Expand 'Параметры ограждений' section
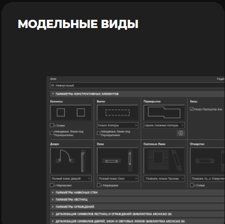This screenshot has height=224, width=225. [138, 207]
